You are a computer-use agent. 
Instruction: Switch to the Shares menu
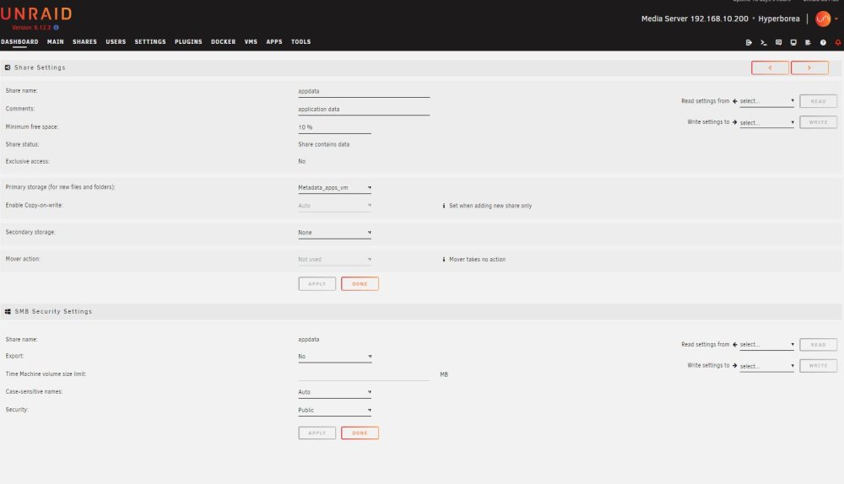85,42
